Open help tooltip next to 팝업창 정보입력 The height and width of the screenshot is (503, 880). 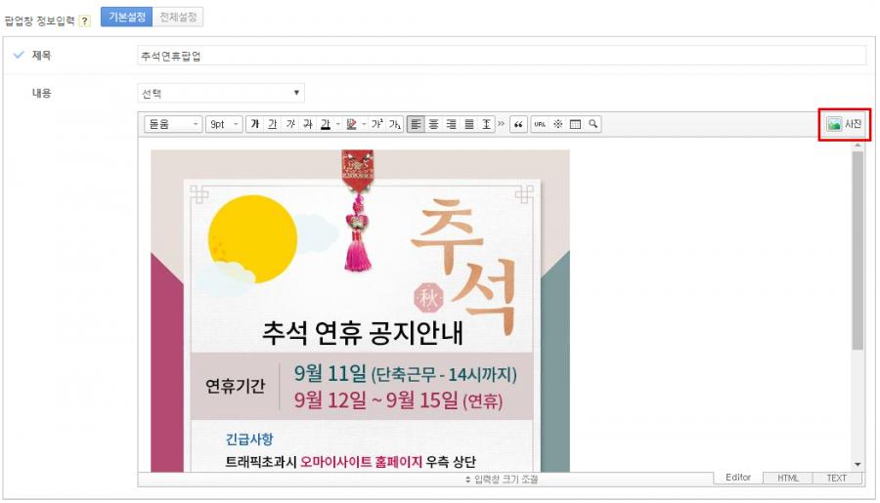[x=85, y=21]
